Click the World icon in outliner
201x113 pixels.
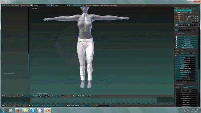click(179, 15)
